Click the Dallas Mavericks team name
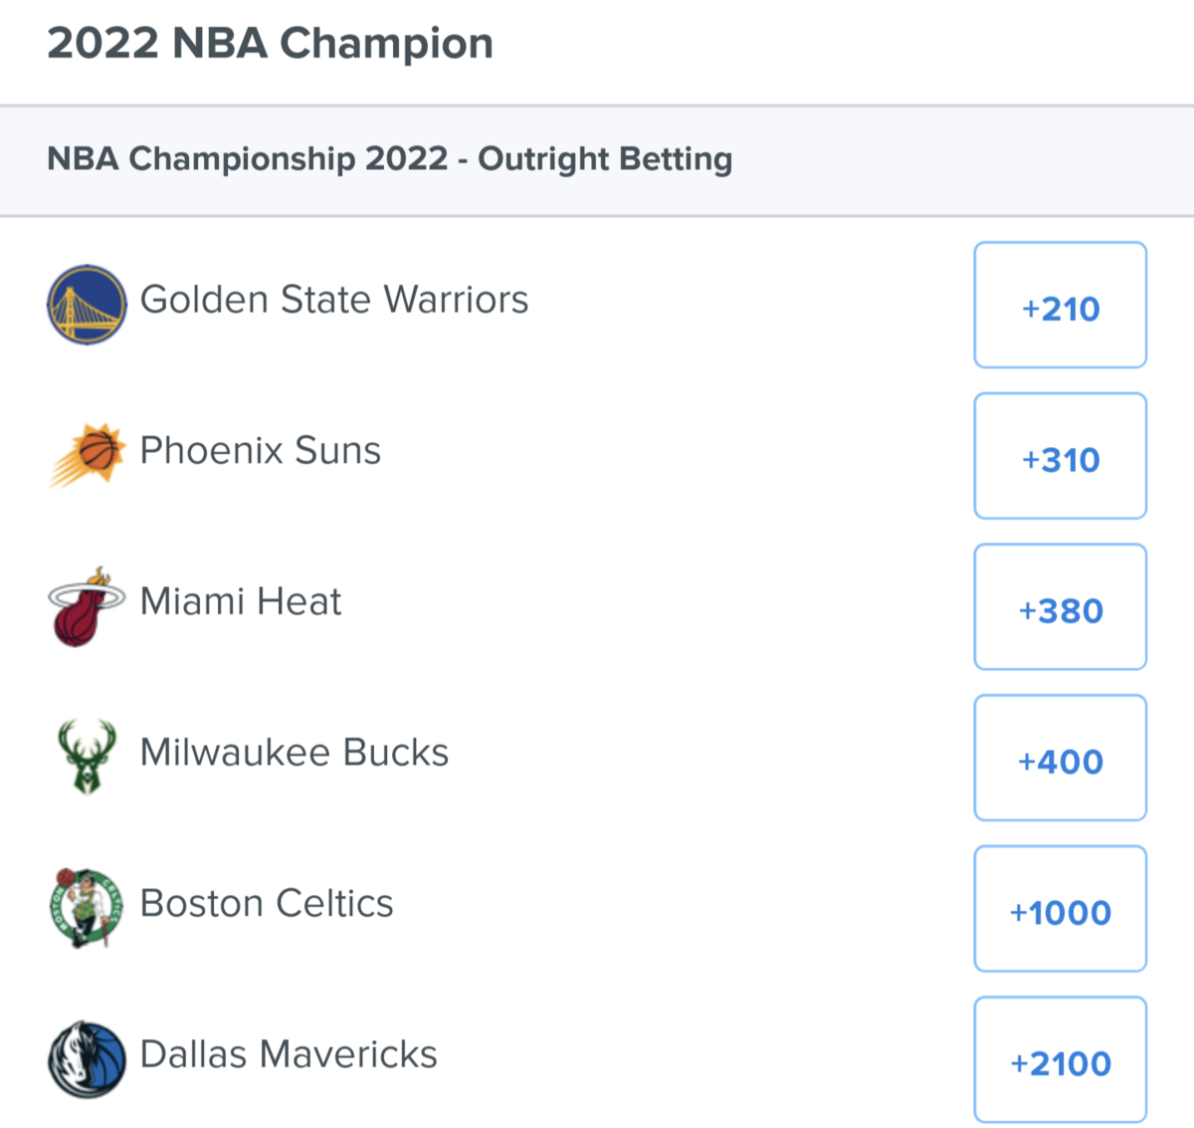This screenshot has height=1128, width=1194. 289,1054
